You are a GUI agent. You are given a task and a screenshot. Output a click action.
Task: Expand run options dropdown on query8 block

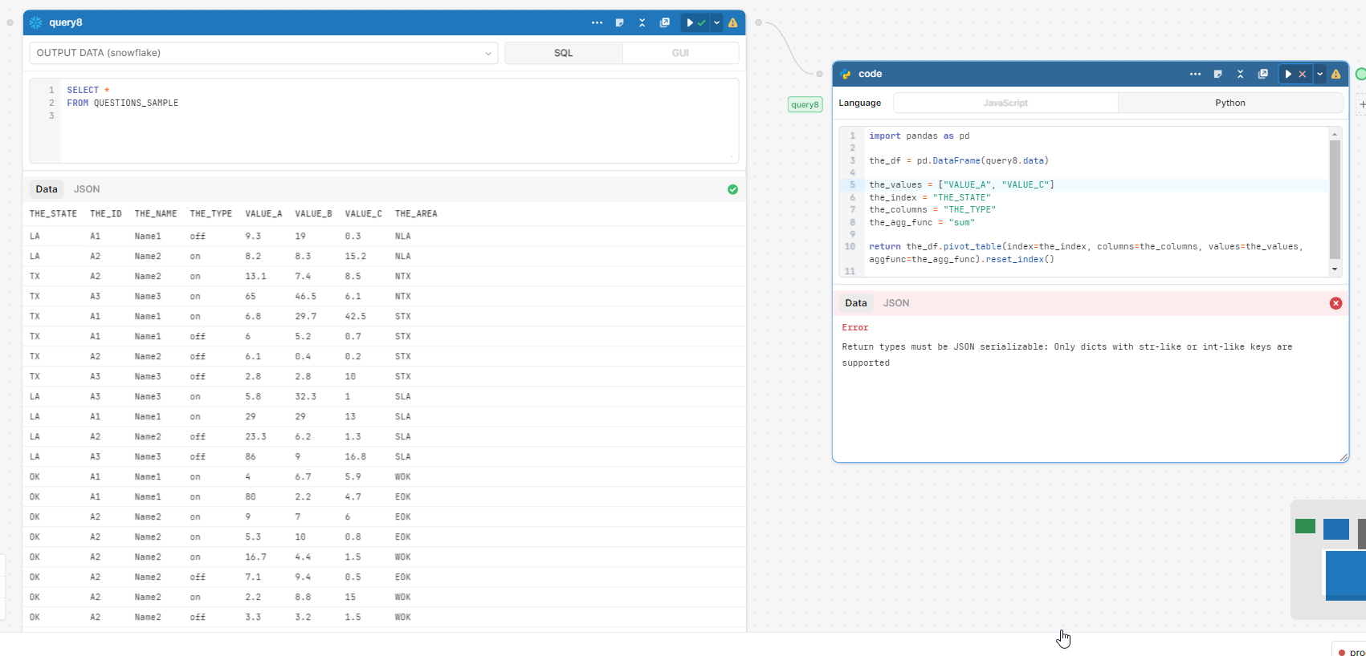pyautogui.click(x=716, y=22)
